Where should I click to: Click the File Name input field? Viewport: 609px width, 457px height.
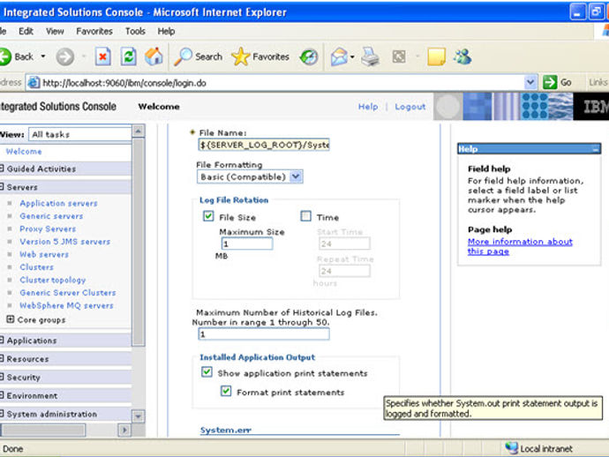point(264,145)
